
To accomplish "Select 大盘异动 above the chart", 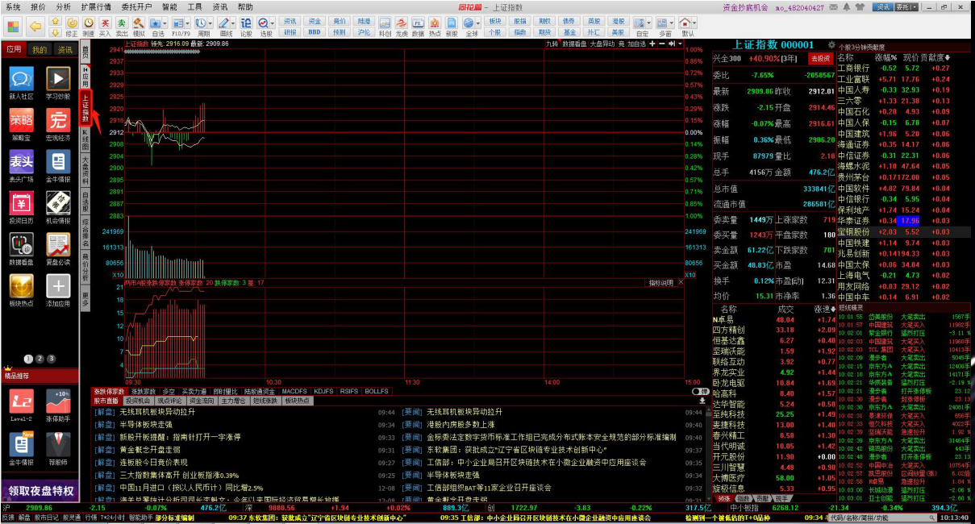I will coord(602,44).
